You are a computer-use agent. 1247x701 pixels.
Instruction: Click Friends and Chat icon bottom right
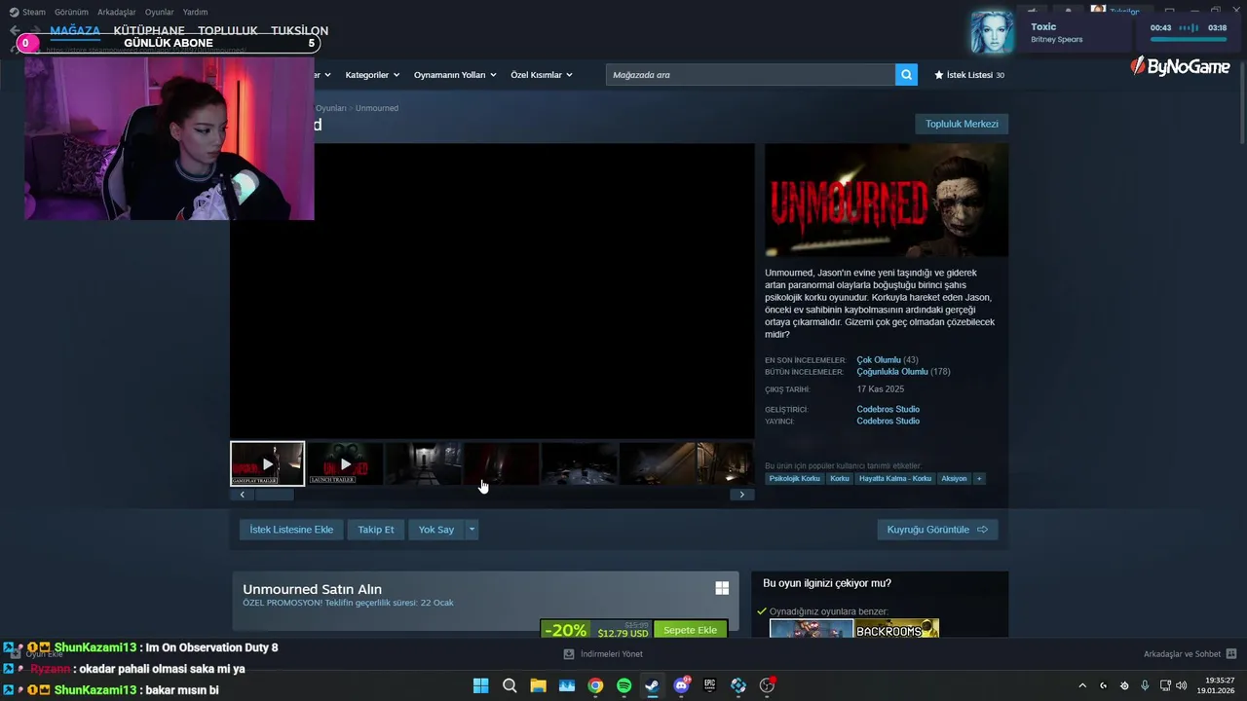(1231, 653)
